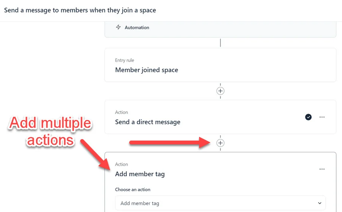The height and width of the screenshot is (212, 342).
Task: Click the Choose an action field label
Action: [x=133, y=190]
